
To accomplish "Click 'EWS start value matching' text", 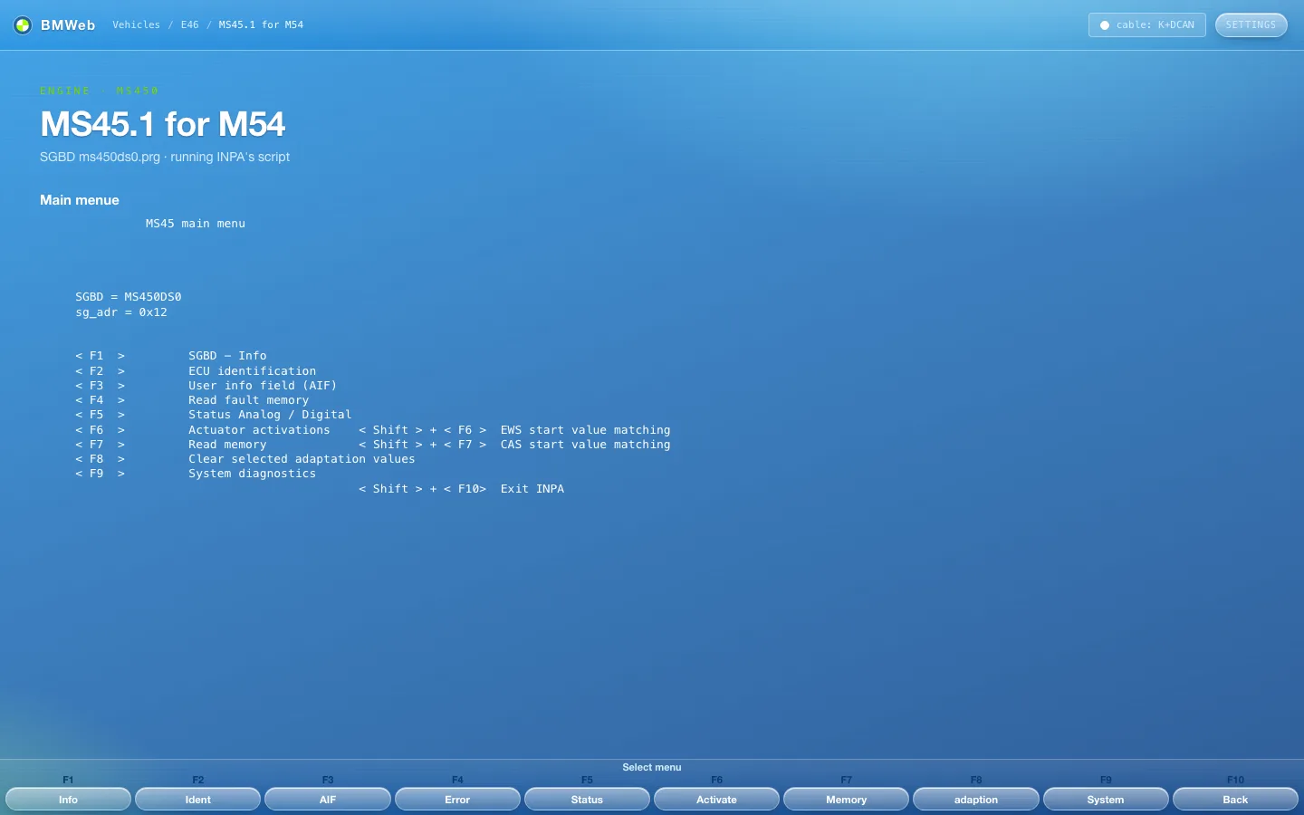I will tap(586, 430).
